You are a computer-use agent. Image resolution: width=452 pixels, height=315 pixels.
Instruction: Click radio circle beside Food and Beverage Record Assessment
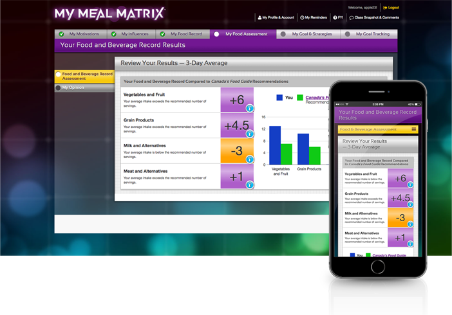click(x=58, y=75)
